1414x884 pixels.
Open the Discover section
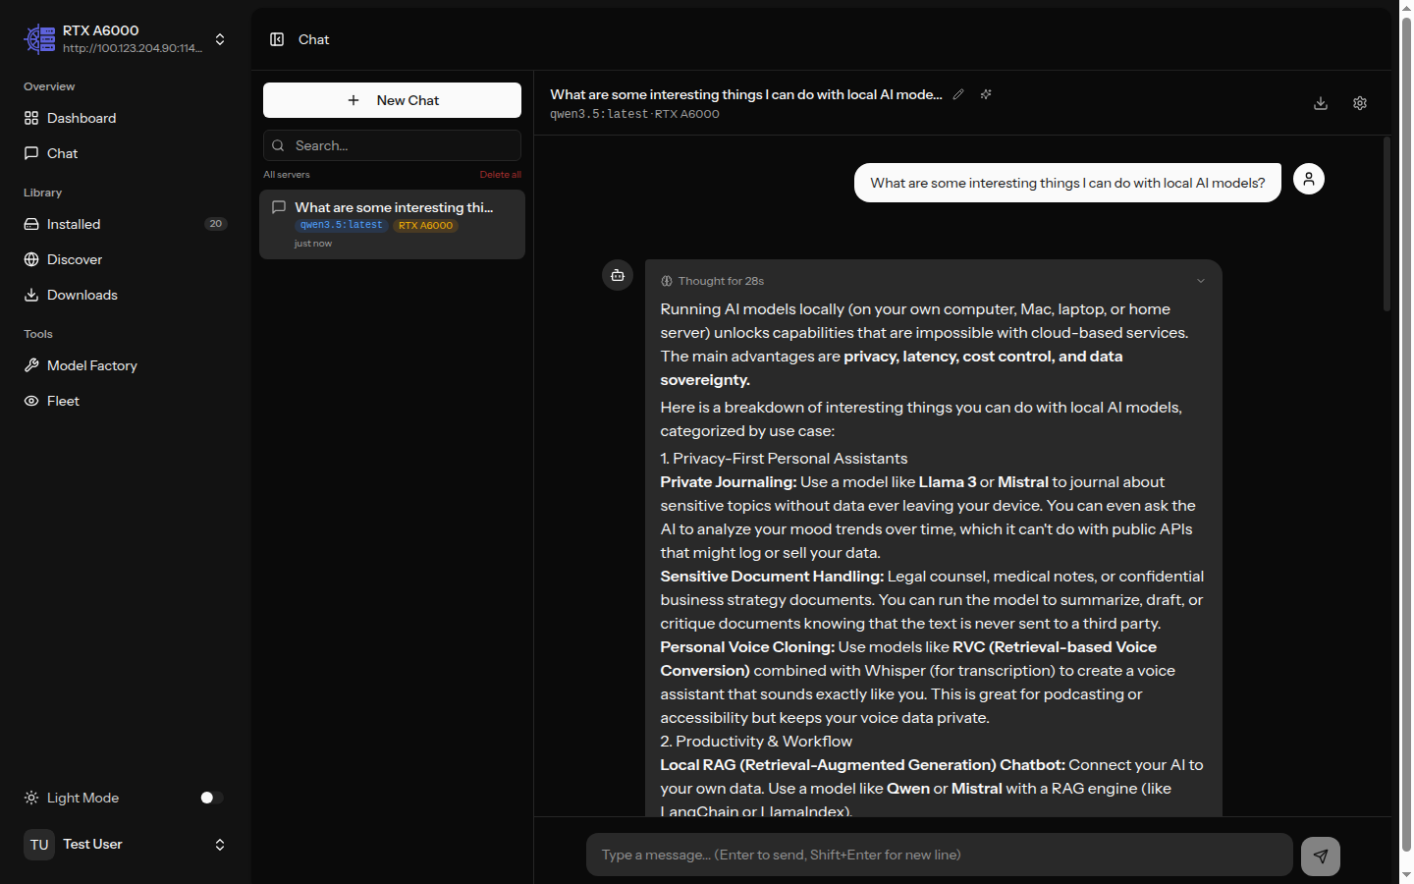click(74, 259)
